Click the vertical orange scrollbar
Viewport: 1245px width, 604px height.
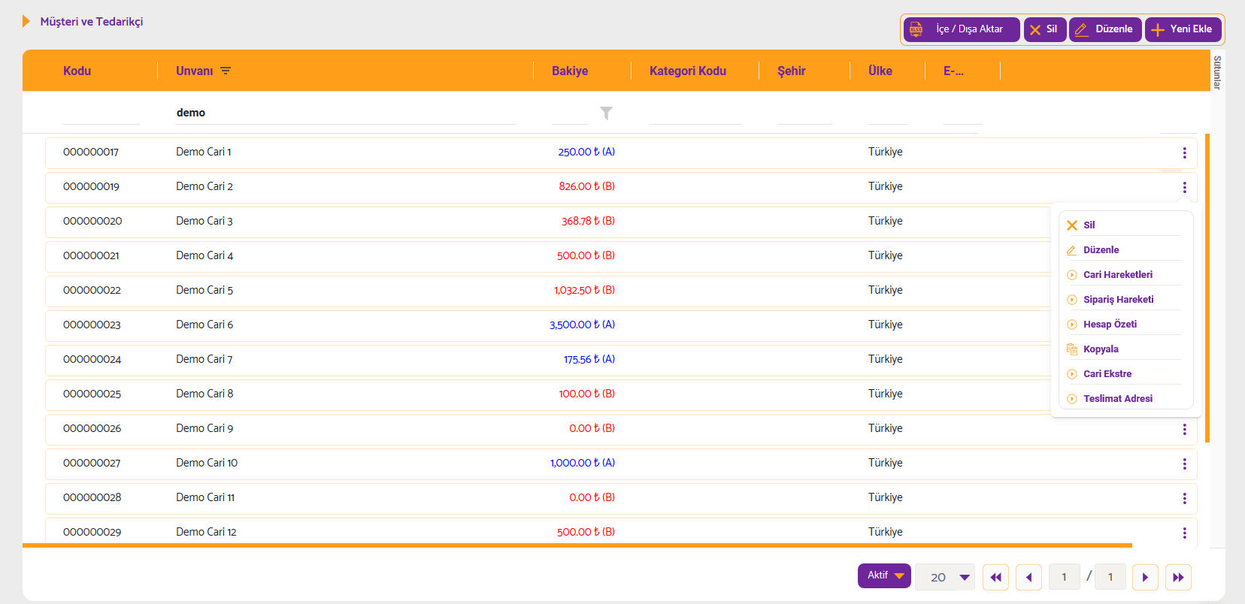1207,288
